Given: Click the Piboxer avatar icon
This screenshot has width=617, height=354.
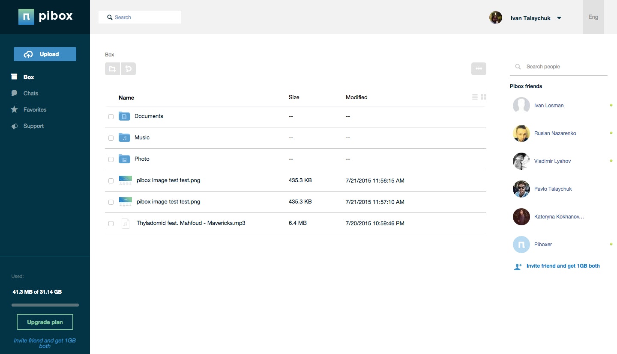Looking at the screenshot, I should coord(521,244).
